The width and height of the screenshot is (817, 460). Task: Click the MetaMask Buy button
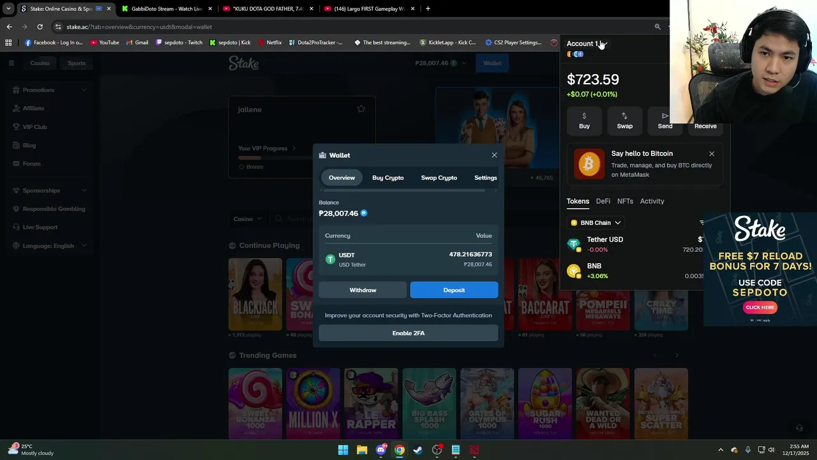coord(584,120)
